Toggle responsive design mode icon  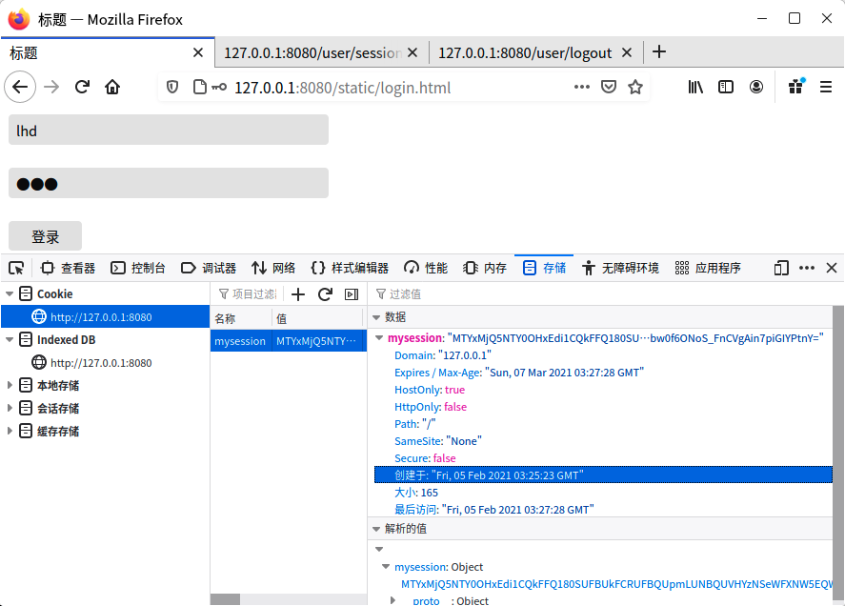click(x=781, y=268)
